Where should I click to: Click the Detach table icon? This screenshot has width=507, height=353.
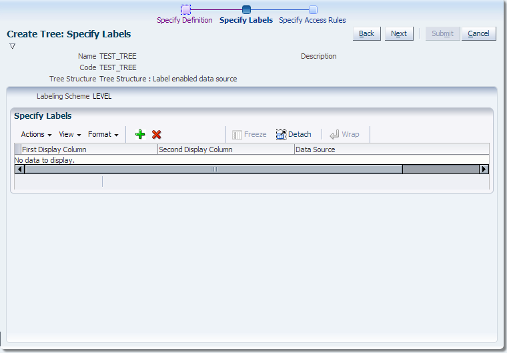[x=281, y=134]
